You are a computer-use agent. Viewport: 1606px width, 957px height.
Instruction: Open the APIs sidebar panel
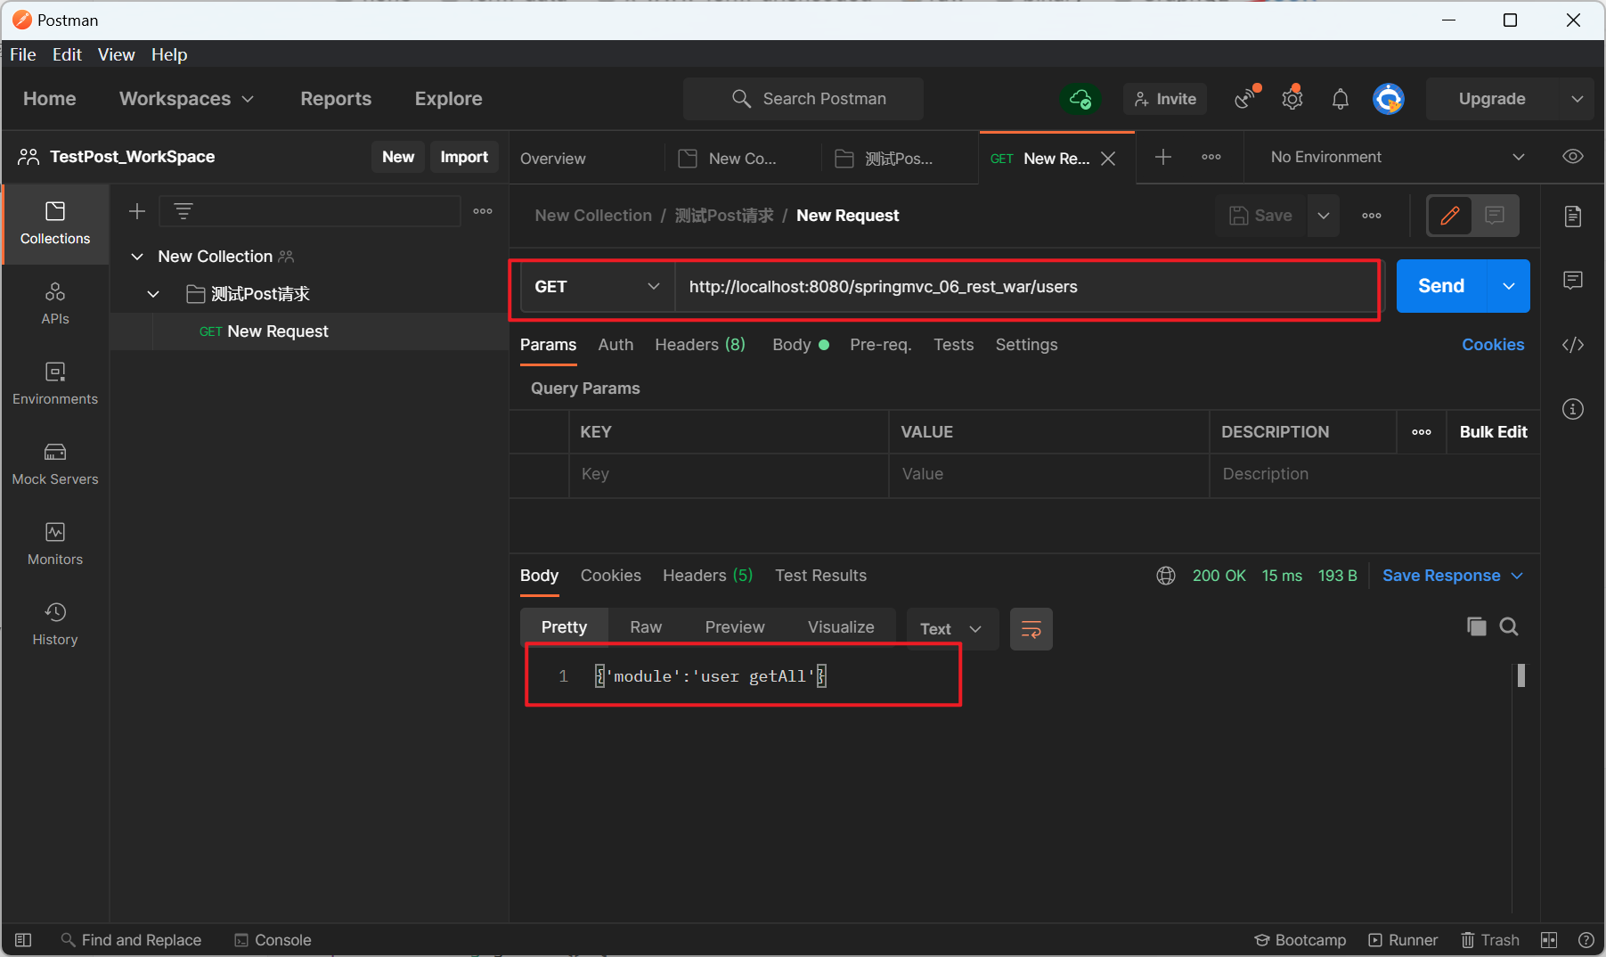(55, 304)
